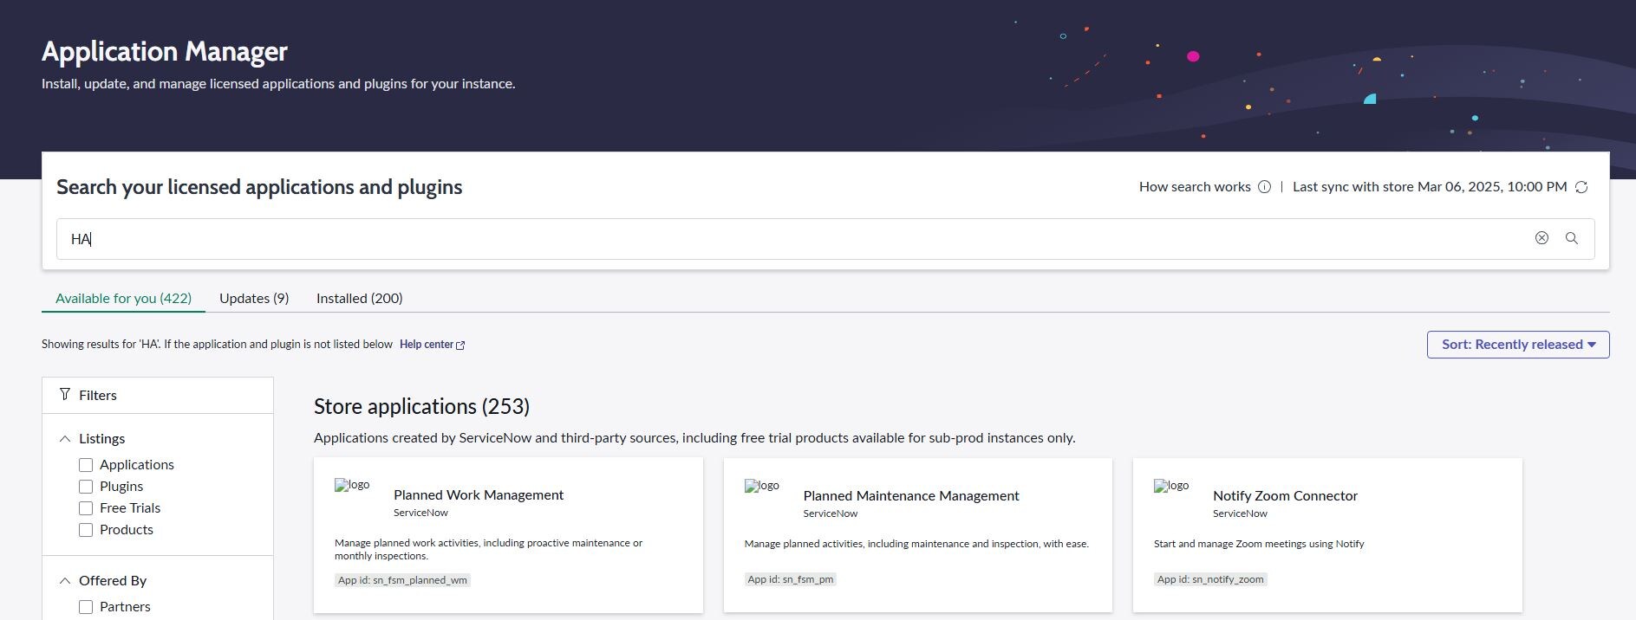Image resolution: width=1636 pixels, height=620 pixels.
Task: Select the Available for you (422) tab
Action: point(123,298)
